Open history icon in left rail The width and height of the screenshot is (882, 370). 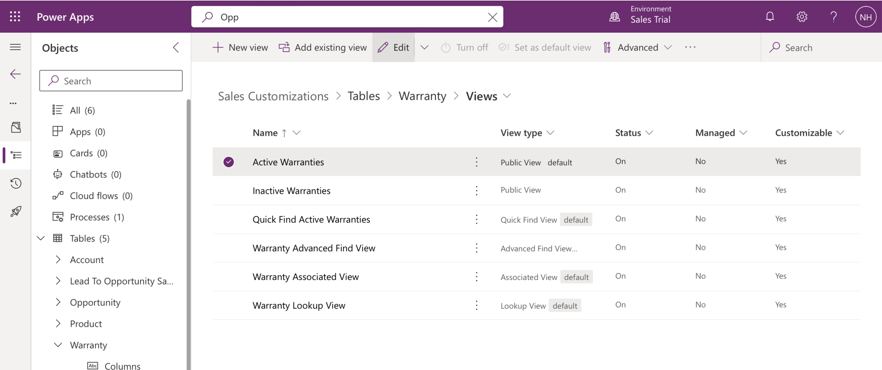click(16, 183)
